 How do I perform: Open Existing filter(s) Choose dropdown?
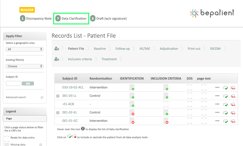25,66
